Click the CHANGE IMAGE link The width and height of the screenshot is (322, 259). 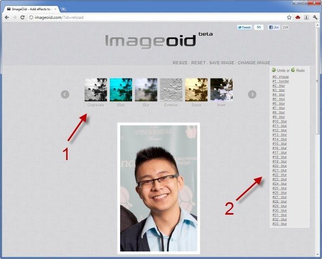point(254,63)
